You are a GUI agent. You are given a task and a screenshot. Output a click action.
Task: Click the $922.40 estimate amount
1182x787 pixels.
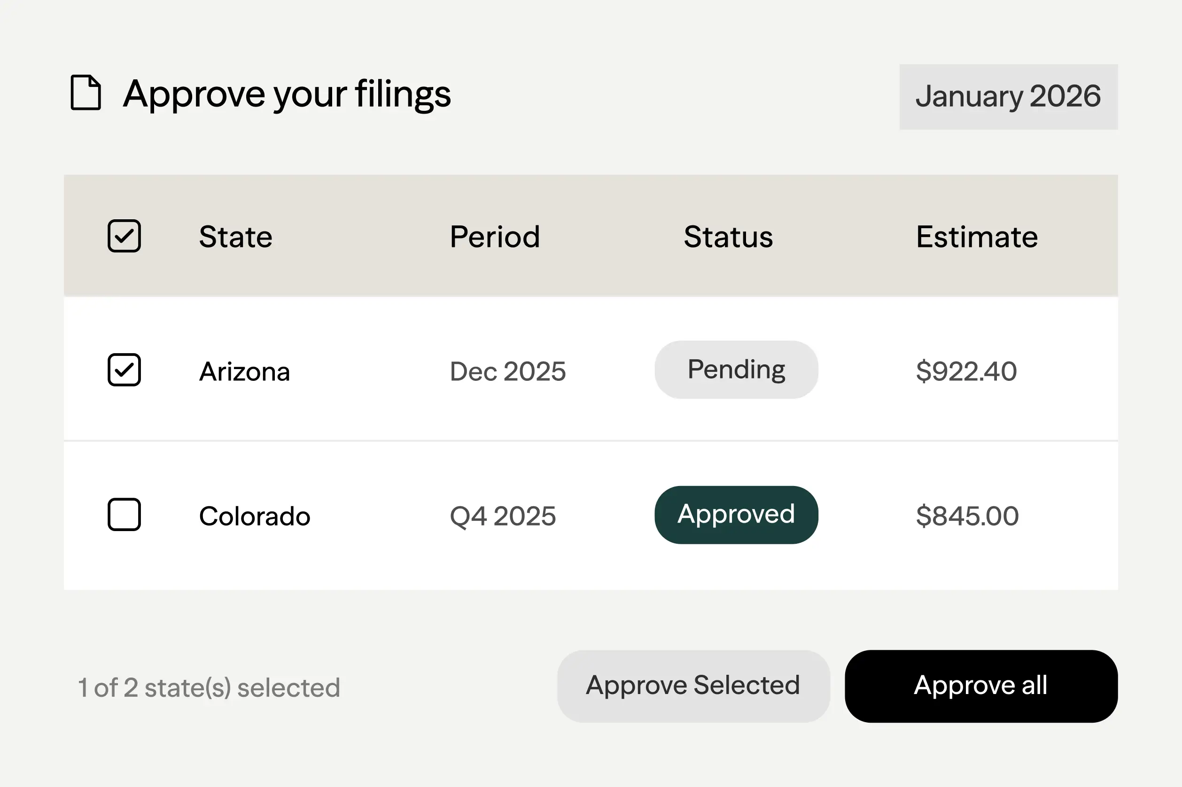[x=966, y=371]
